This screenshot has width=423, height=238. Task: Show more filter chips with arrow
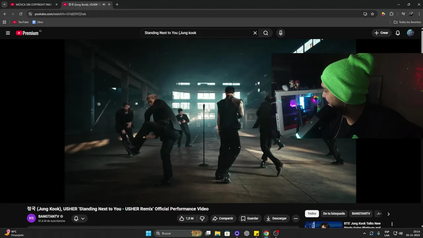pos(388,214)
